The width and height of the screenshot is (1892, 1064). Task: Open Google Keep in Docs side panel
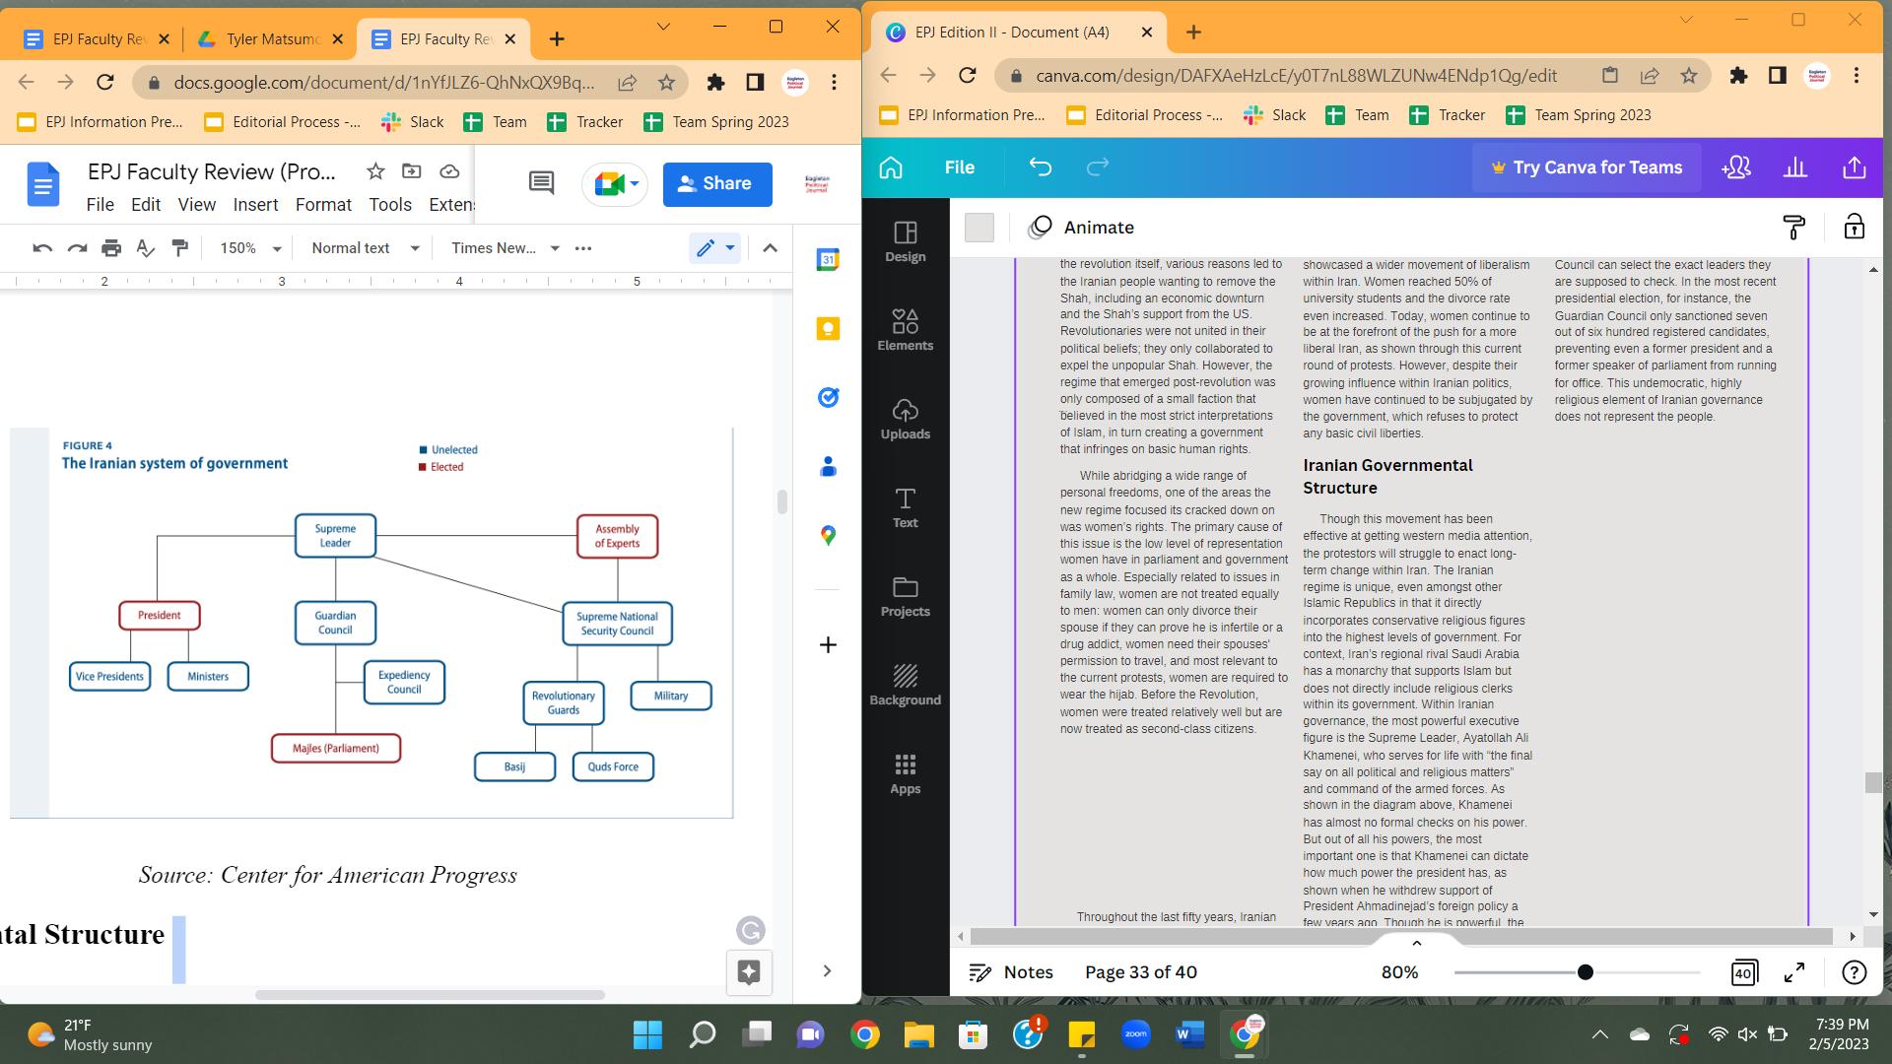828,329
